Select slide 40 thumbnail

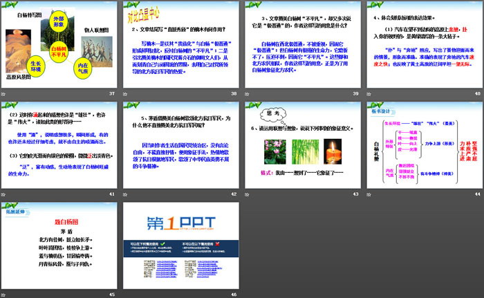pos(425,45)
